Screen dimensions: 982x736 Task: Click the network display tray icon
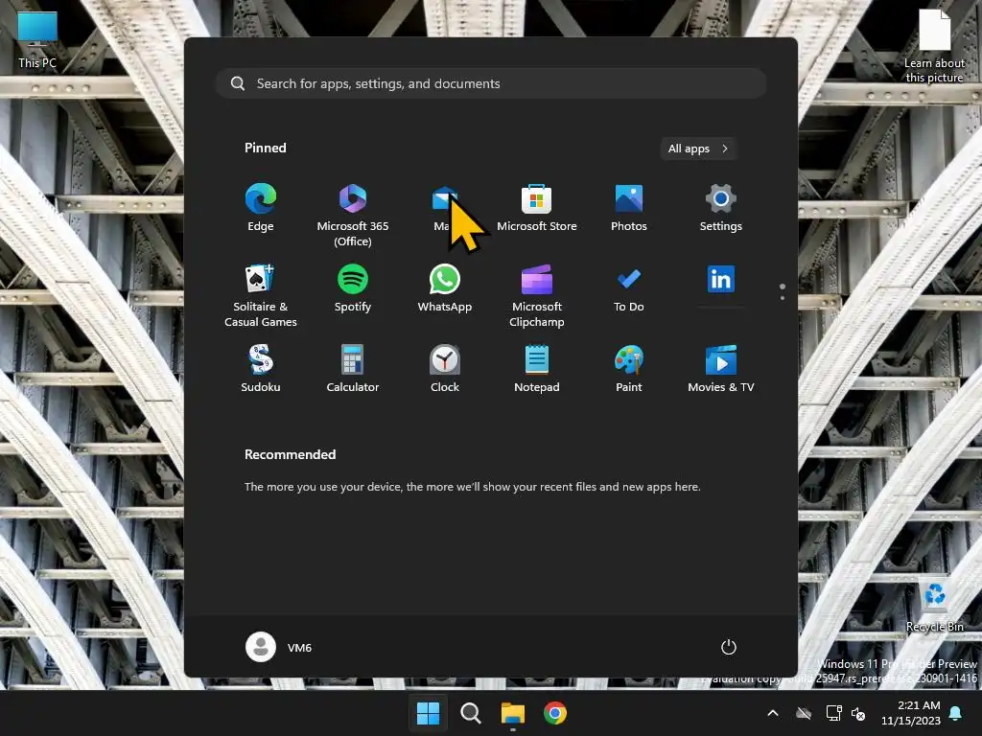tap(833, 713)
